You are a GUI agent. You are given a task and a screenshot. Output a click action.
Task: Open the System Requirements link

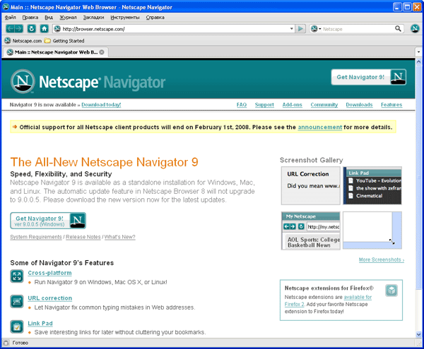(x=36, y=237)
